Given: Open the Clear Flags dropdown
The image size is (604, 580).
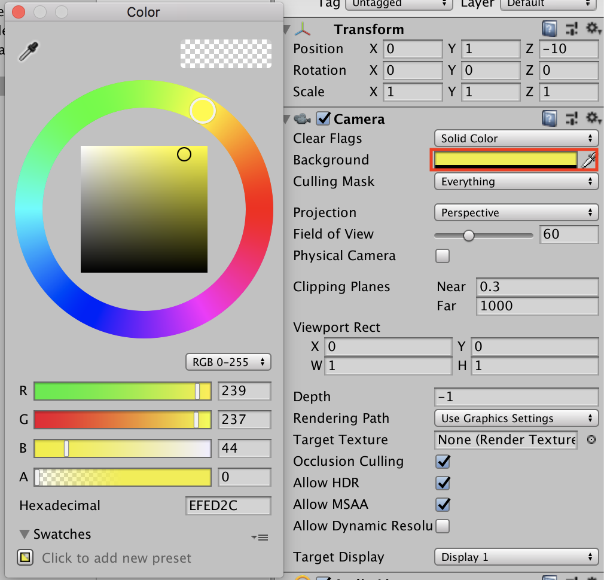Looking at the screenshot, I should click(x=515, y=139).
